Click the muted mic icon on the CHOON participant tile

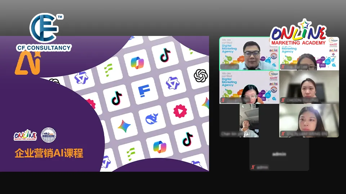pyautogui.click(x=283, y=100)
